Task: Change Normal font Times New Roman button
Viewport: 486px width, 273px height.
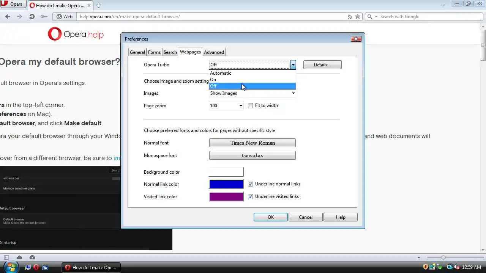Action: [x=252, y=143]
